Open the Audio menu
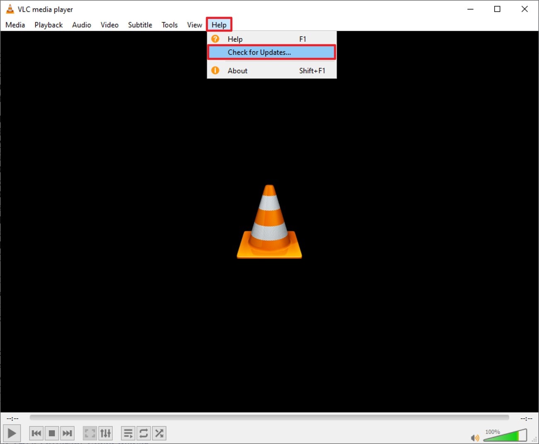Viewport: 539px width, 444px height. pyautogui.click(x=82, y=25)
